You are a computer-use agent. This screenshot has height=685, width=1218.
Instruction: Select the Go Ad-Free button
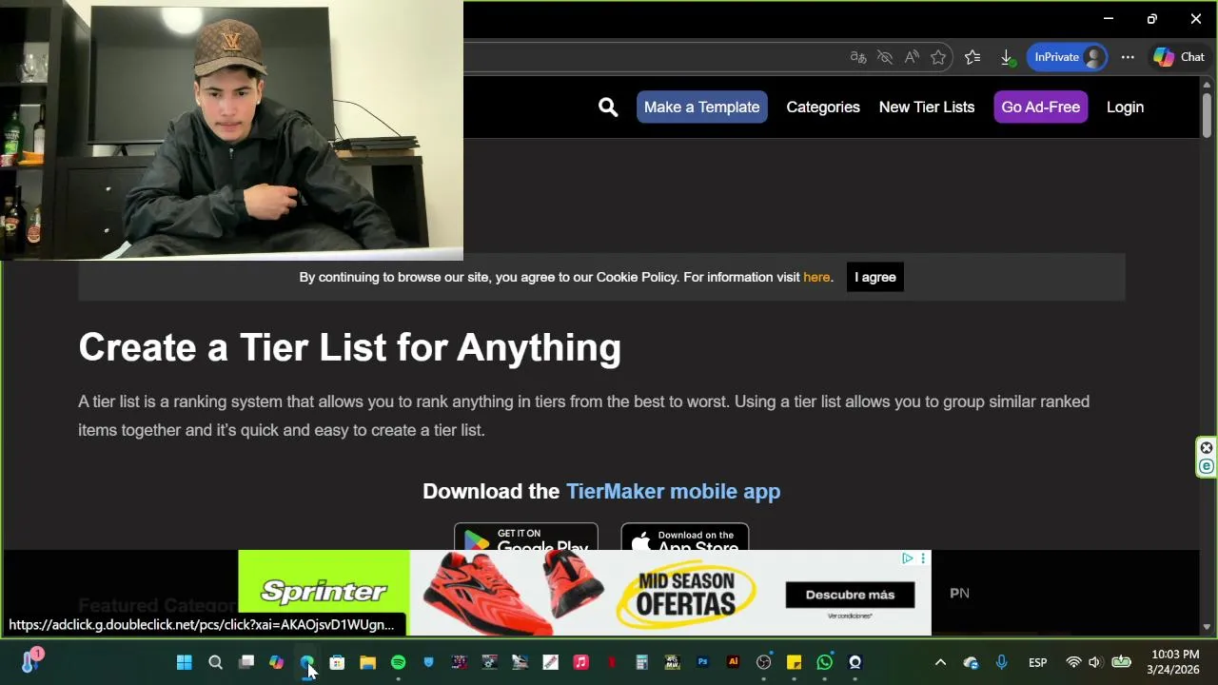point(1041,108)
